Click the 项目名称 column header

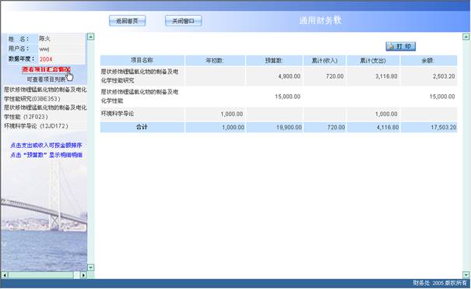(x=142, y=61)
